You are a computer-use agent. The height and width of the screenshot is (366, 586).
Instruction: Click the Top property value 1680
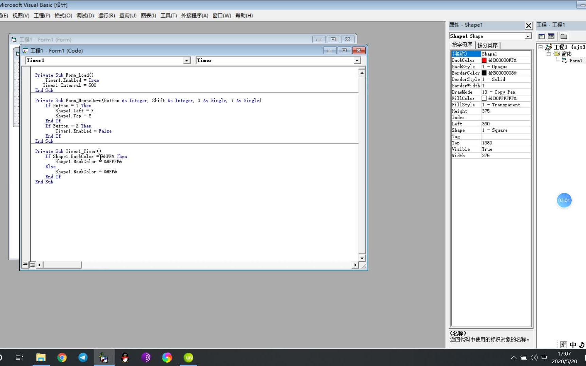506,143
